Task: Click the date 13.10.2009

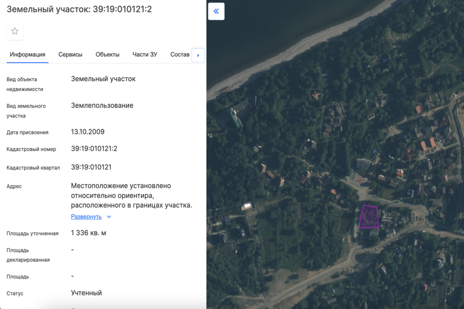Action: click(88, 132)
